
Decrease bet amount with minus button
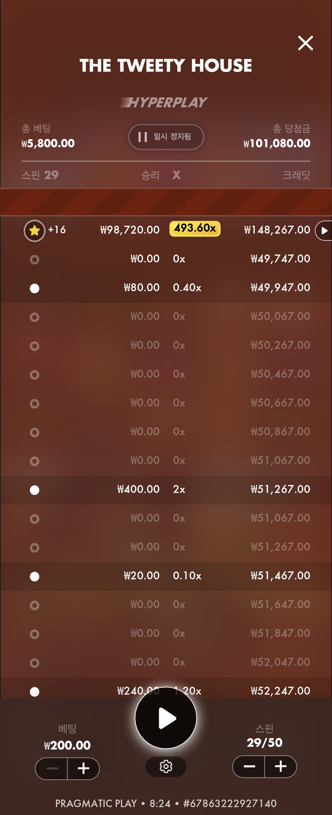click(x=52, y=768)
